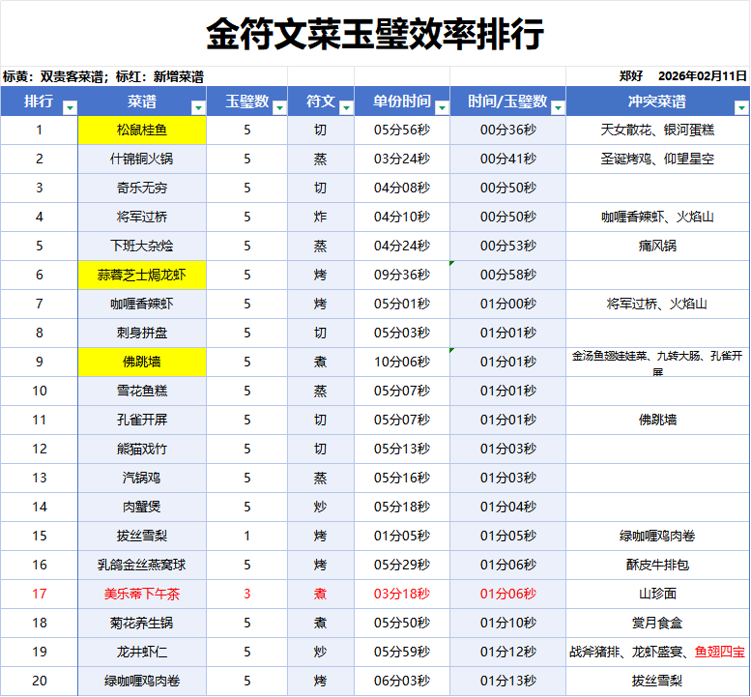Open the 菜谱 column filter dropdown
751x697 pixels.
pos(198,107)
